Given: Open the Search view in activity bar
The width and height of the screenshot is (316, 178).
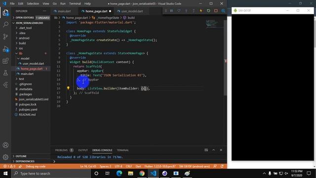Looking at the screenshot, I should point(5,25).
